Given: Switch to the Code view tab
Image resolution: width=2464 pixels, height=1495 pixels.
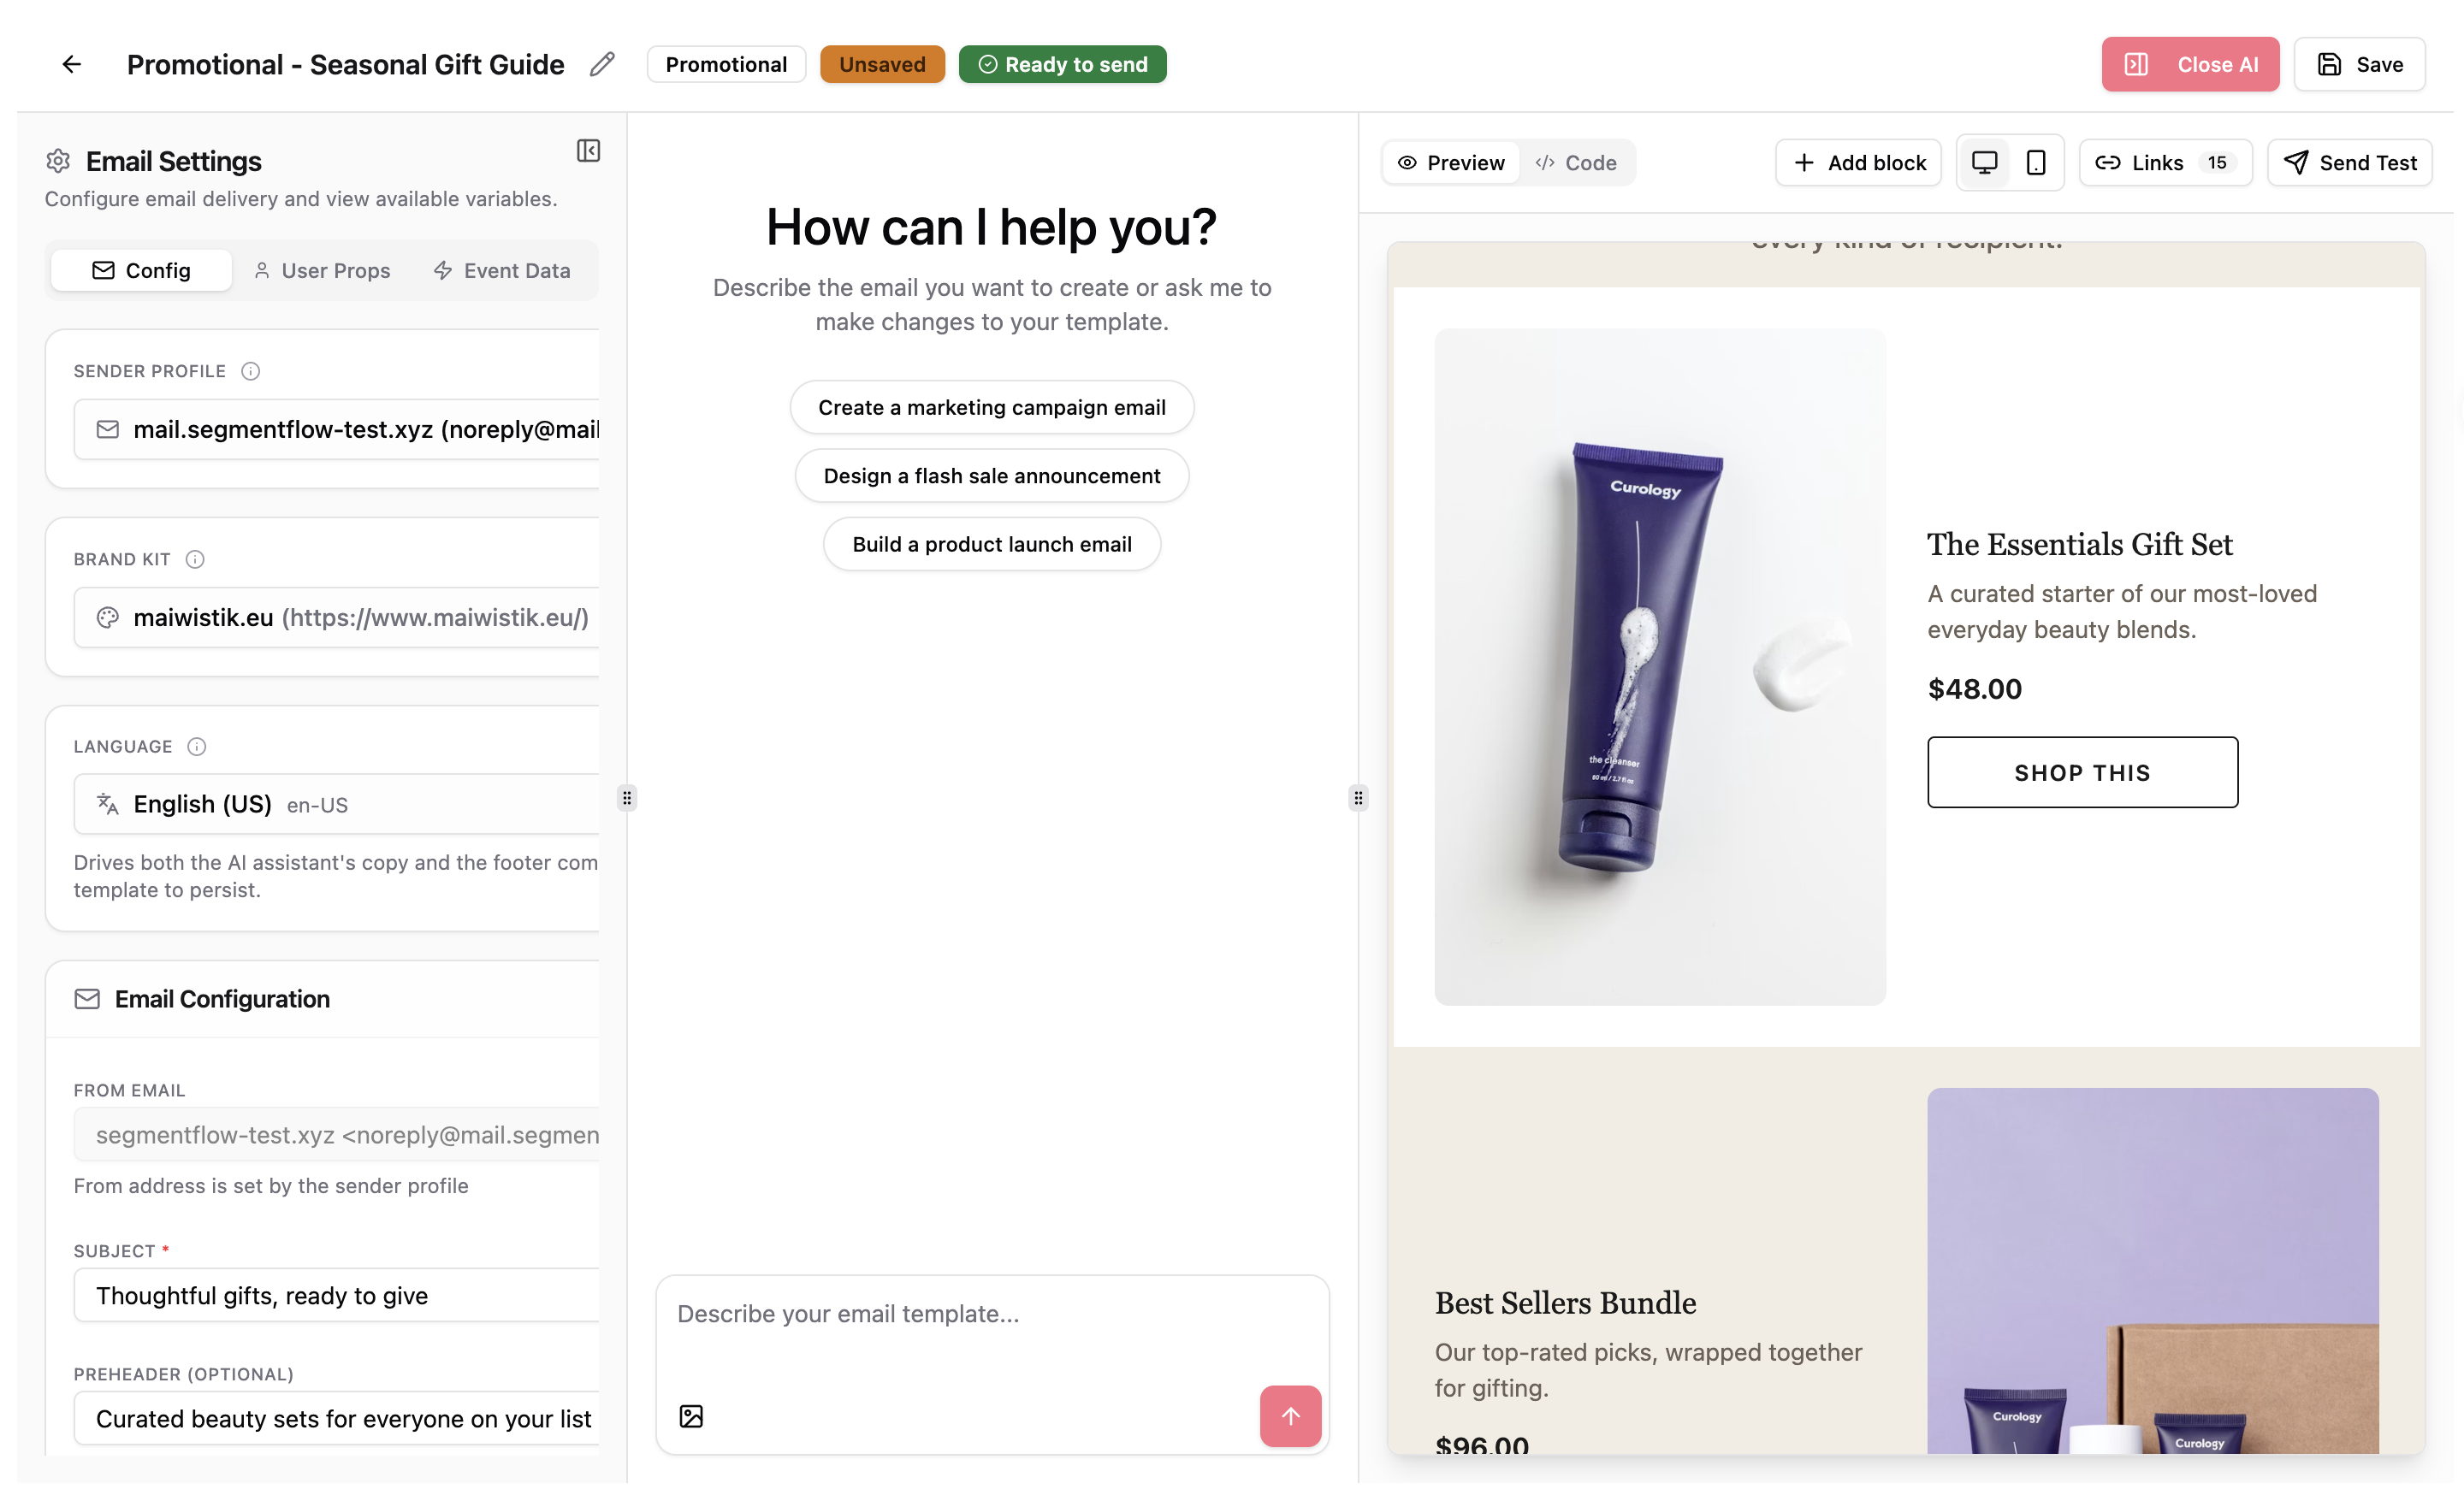Looking at the screenshot, I should tap(1576, 162).
